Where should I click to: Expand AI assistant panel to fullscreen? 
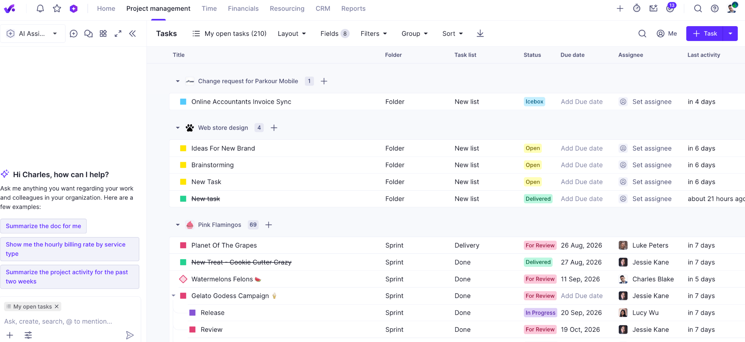coord(118,33)
